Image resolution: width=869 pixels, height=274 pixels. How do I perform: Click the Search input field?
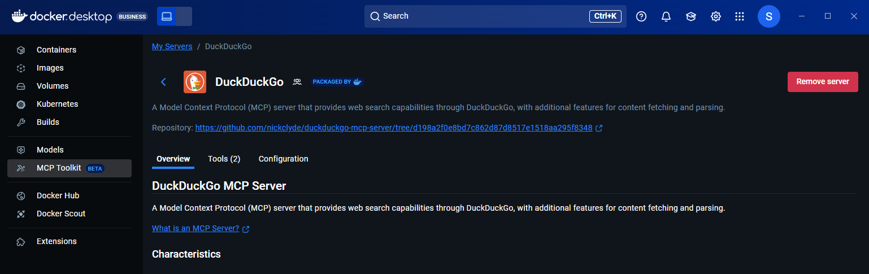click(480, 16)
